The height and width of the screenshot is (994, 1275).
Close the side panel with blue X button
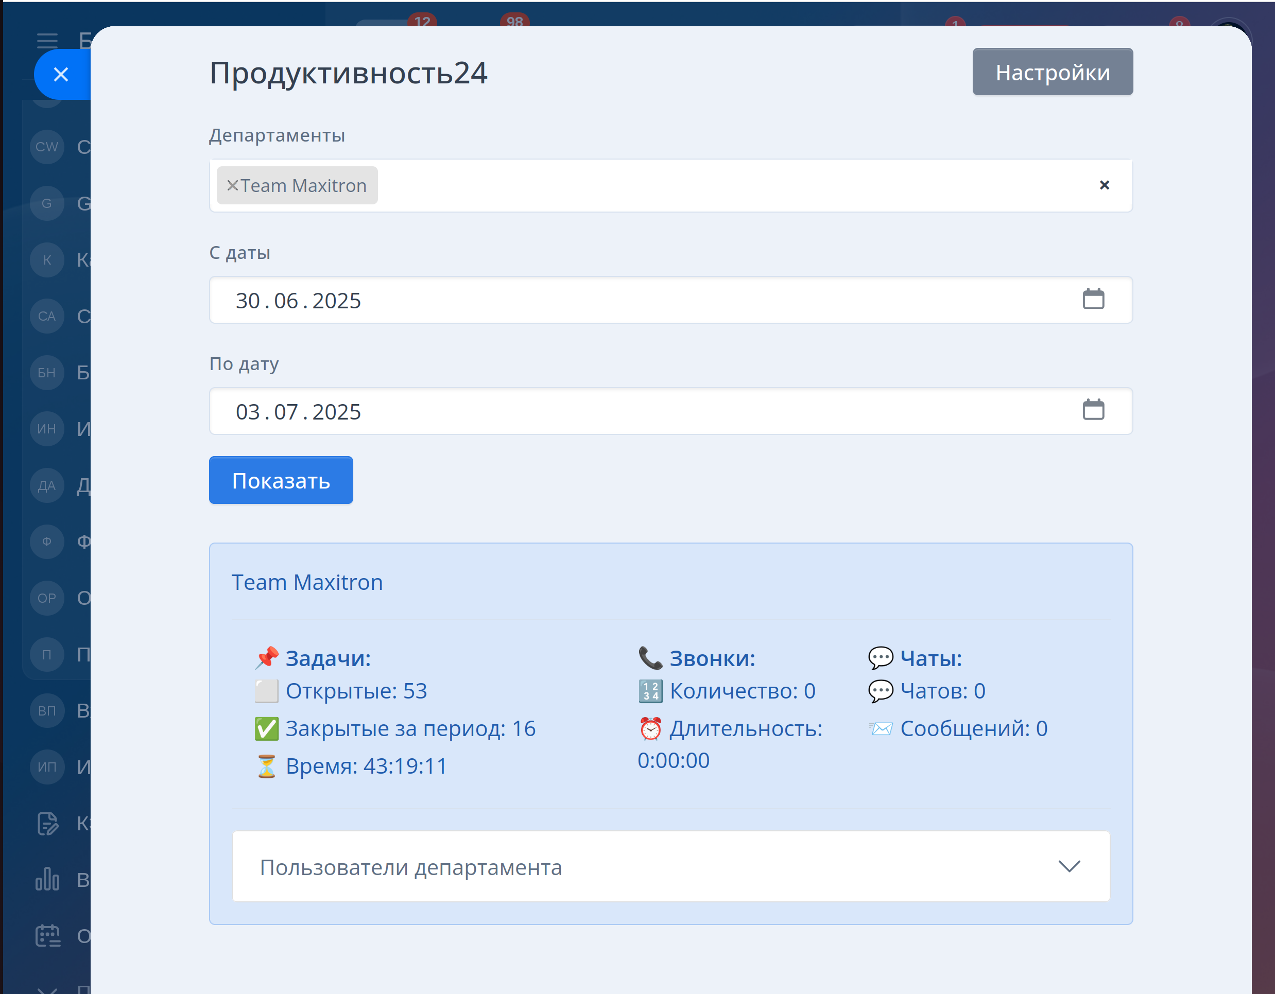click(61, 74)
